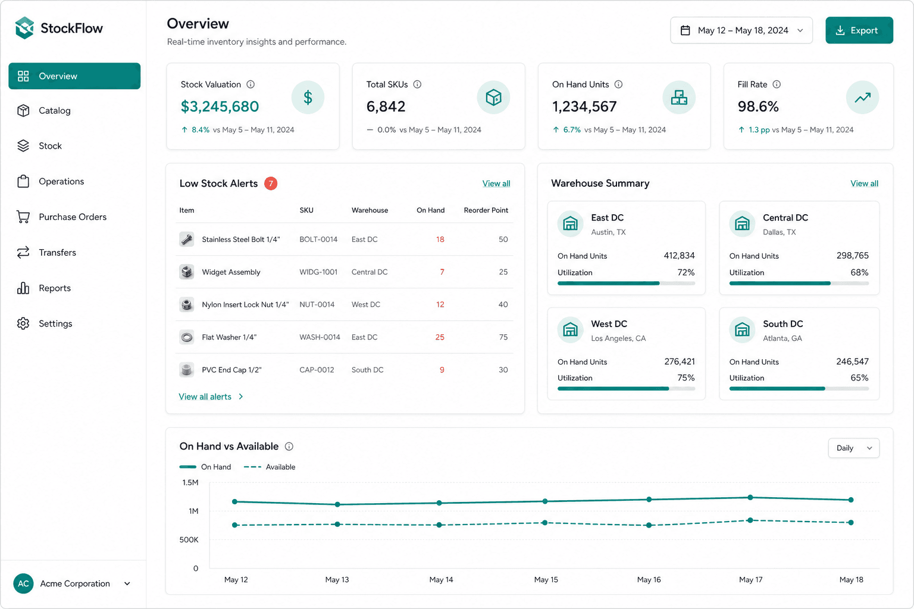This screenshot has width=914, height=609.
Task: Click the StockFlow logo icon
Action: tap(24, 28)
